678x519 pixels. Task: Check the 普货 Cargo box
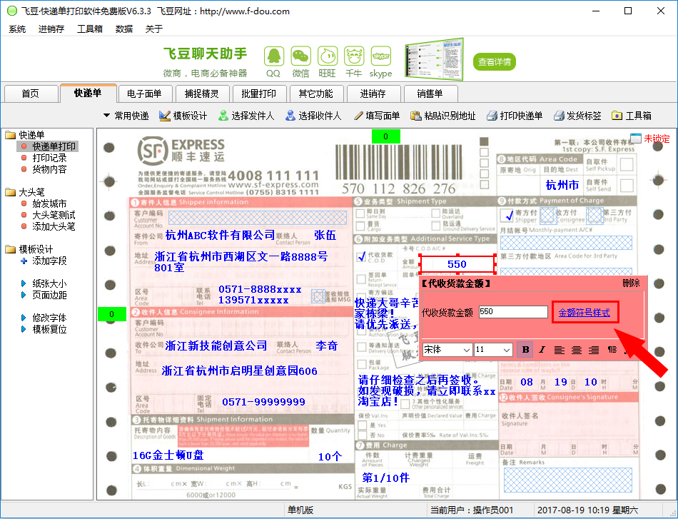point(360,226)
